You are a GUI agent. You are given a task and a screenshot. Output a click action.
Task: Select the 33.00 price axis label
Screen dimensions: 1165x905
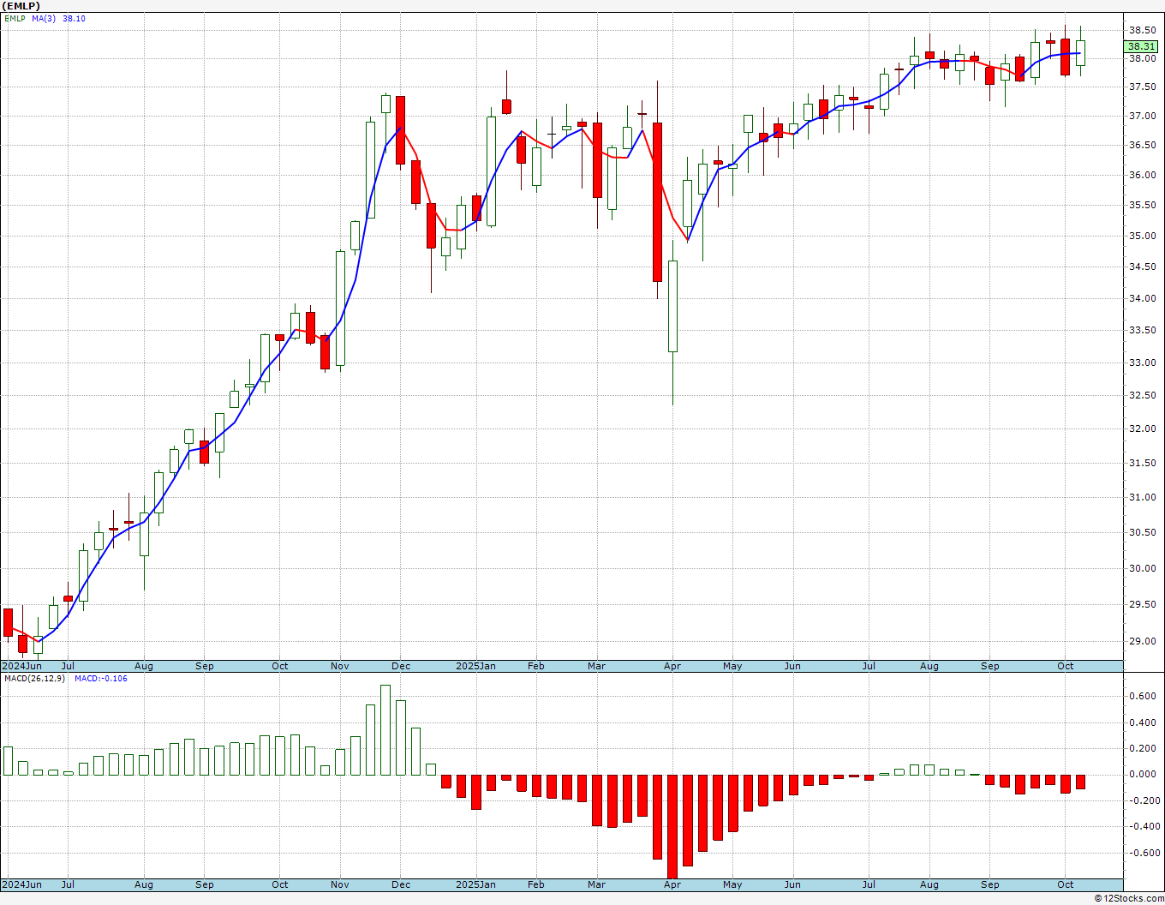1141,363
